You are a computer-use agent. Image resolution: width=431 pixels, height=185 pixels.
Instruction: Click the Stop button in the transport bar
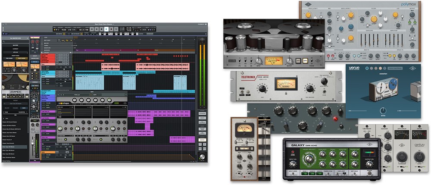click(101, 29)
